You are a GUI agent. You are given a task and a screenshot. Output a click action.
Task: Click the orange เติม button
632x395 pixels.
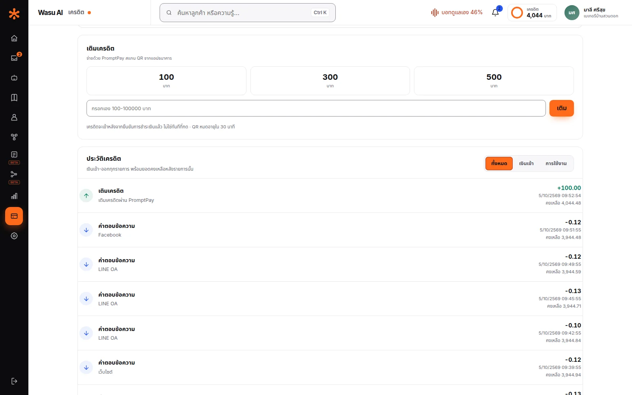(x=562, y=108)
